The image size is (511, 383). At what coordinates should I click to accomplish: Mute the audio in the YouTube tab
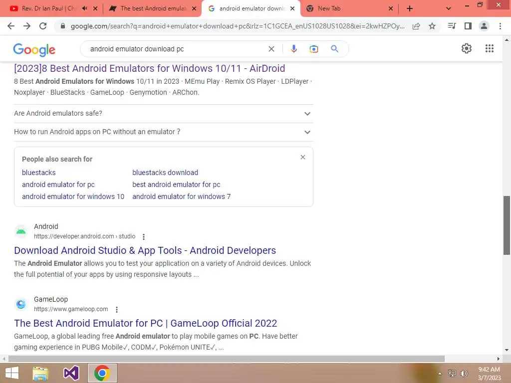pos(85,8)
